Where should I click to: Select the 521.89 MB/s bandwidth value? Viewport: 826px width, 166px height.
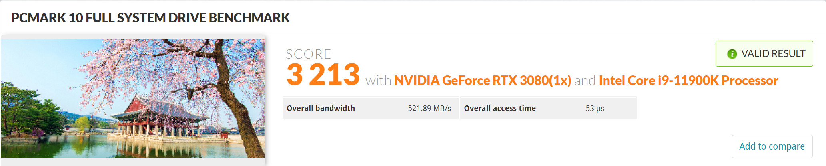429,108
